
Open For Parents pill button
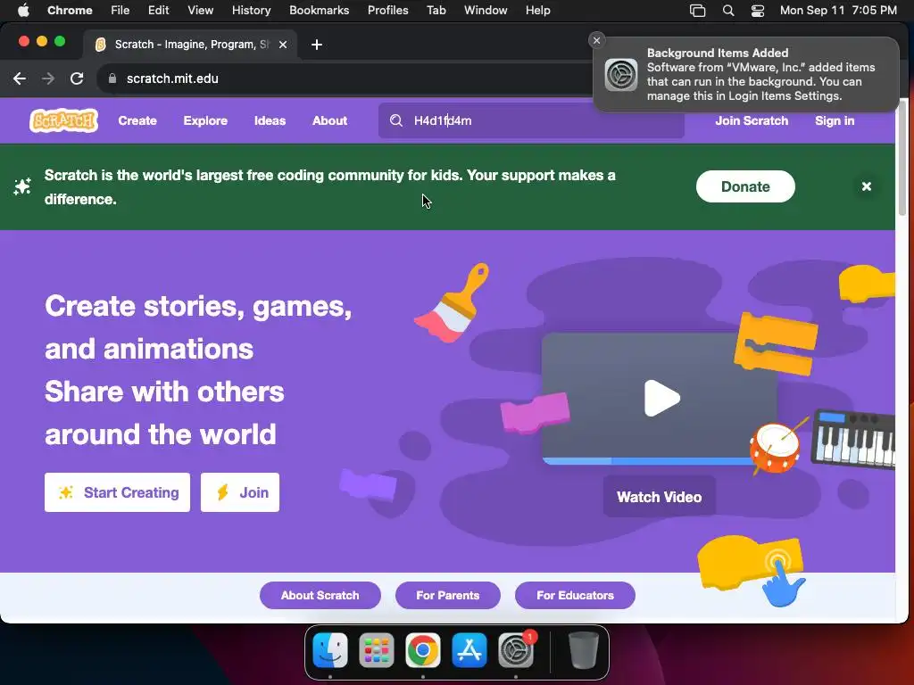point(448,595)
